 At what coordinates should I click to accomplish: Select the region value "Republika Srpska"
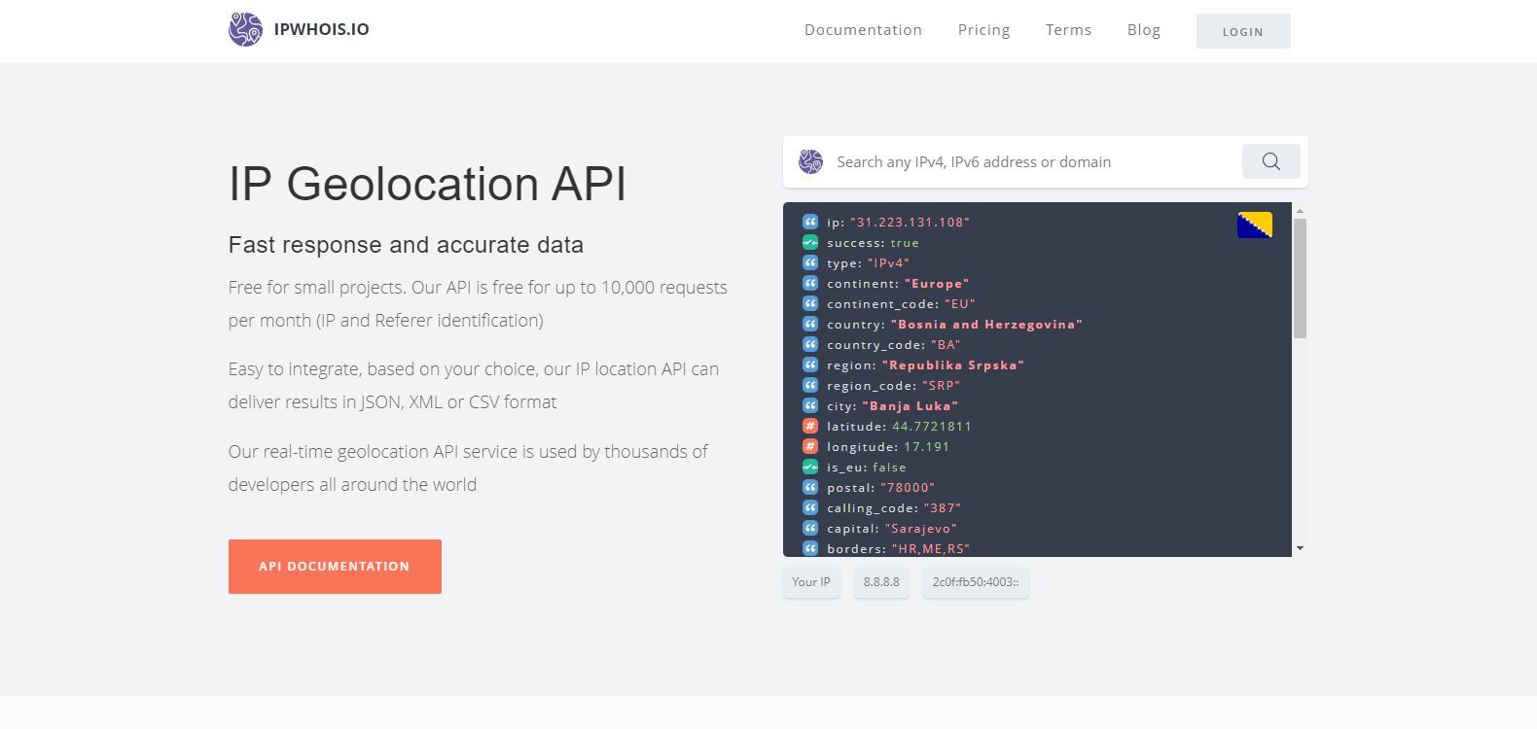(953, 364)
